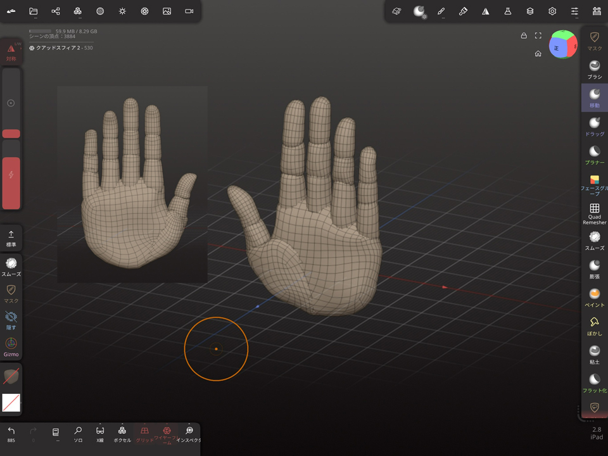Screen dimensions: 608x456
Task: Select the Drag (ドラッグ) tool
Action: (594, 126)
